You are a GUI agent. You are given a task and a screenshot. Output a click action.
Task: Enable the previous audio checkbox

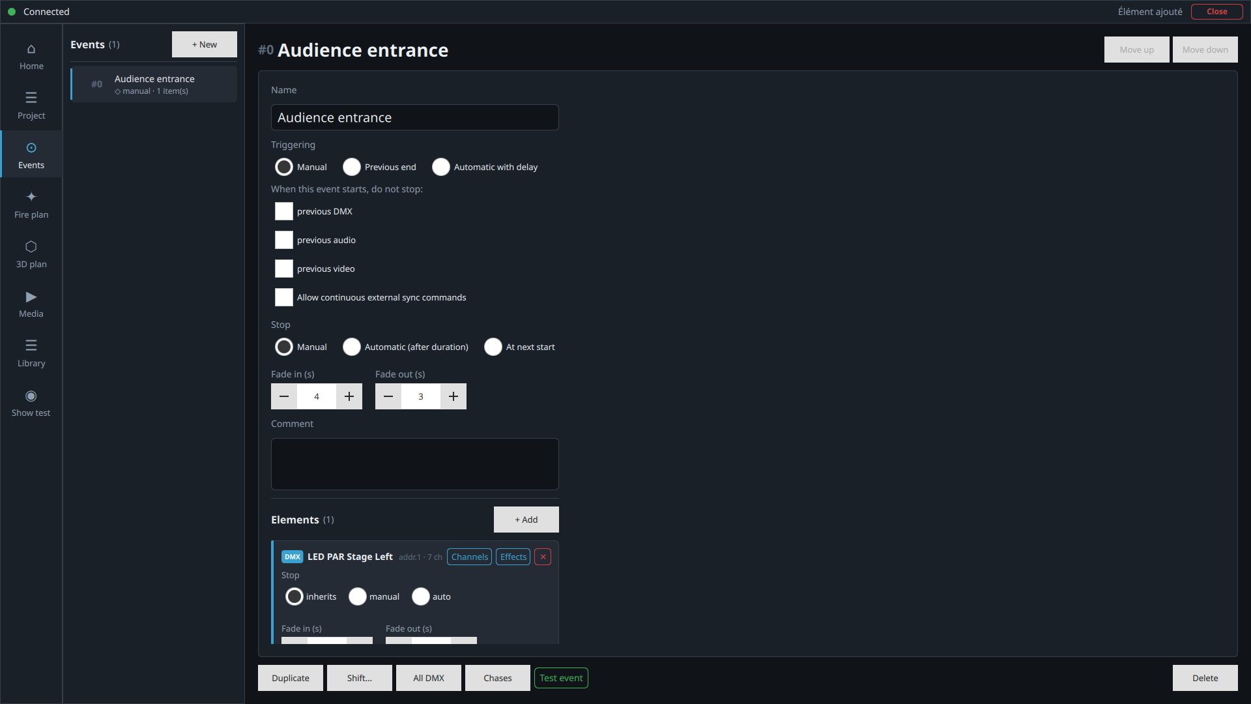pos(284,240)
